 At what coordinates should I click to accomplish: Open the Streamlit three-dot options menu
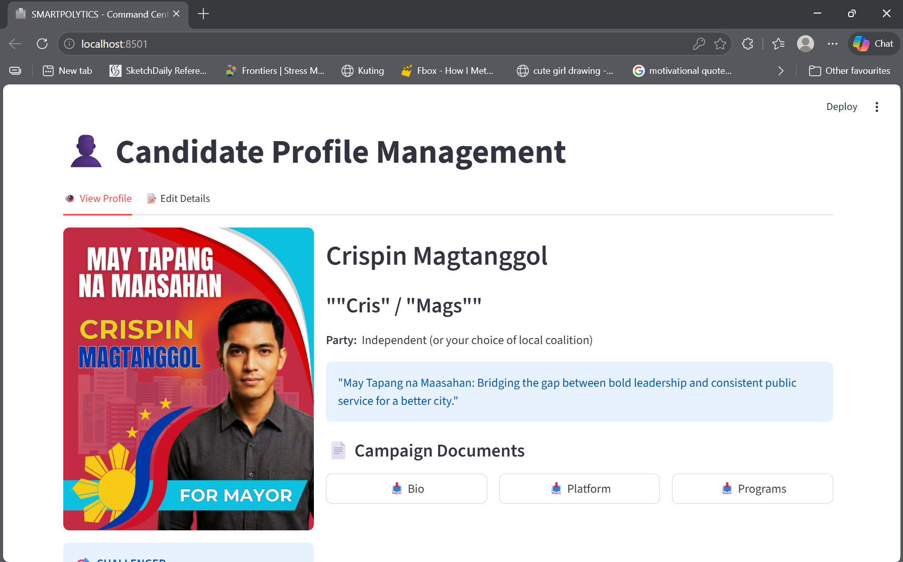(x=877, y=106)
